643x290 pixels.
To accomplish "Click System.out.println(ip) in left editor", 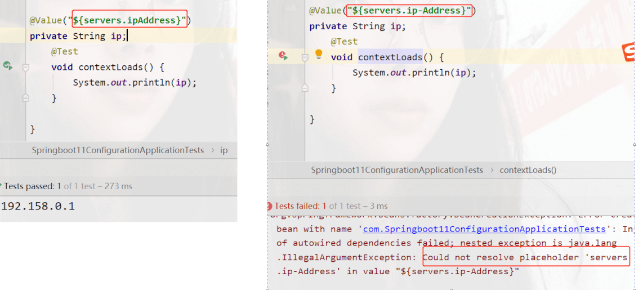I will tap(135, 82).
